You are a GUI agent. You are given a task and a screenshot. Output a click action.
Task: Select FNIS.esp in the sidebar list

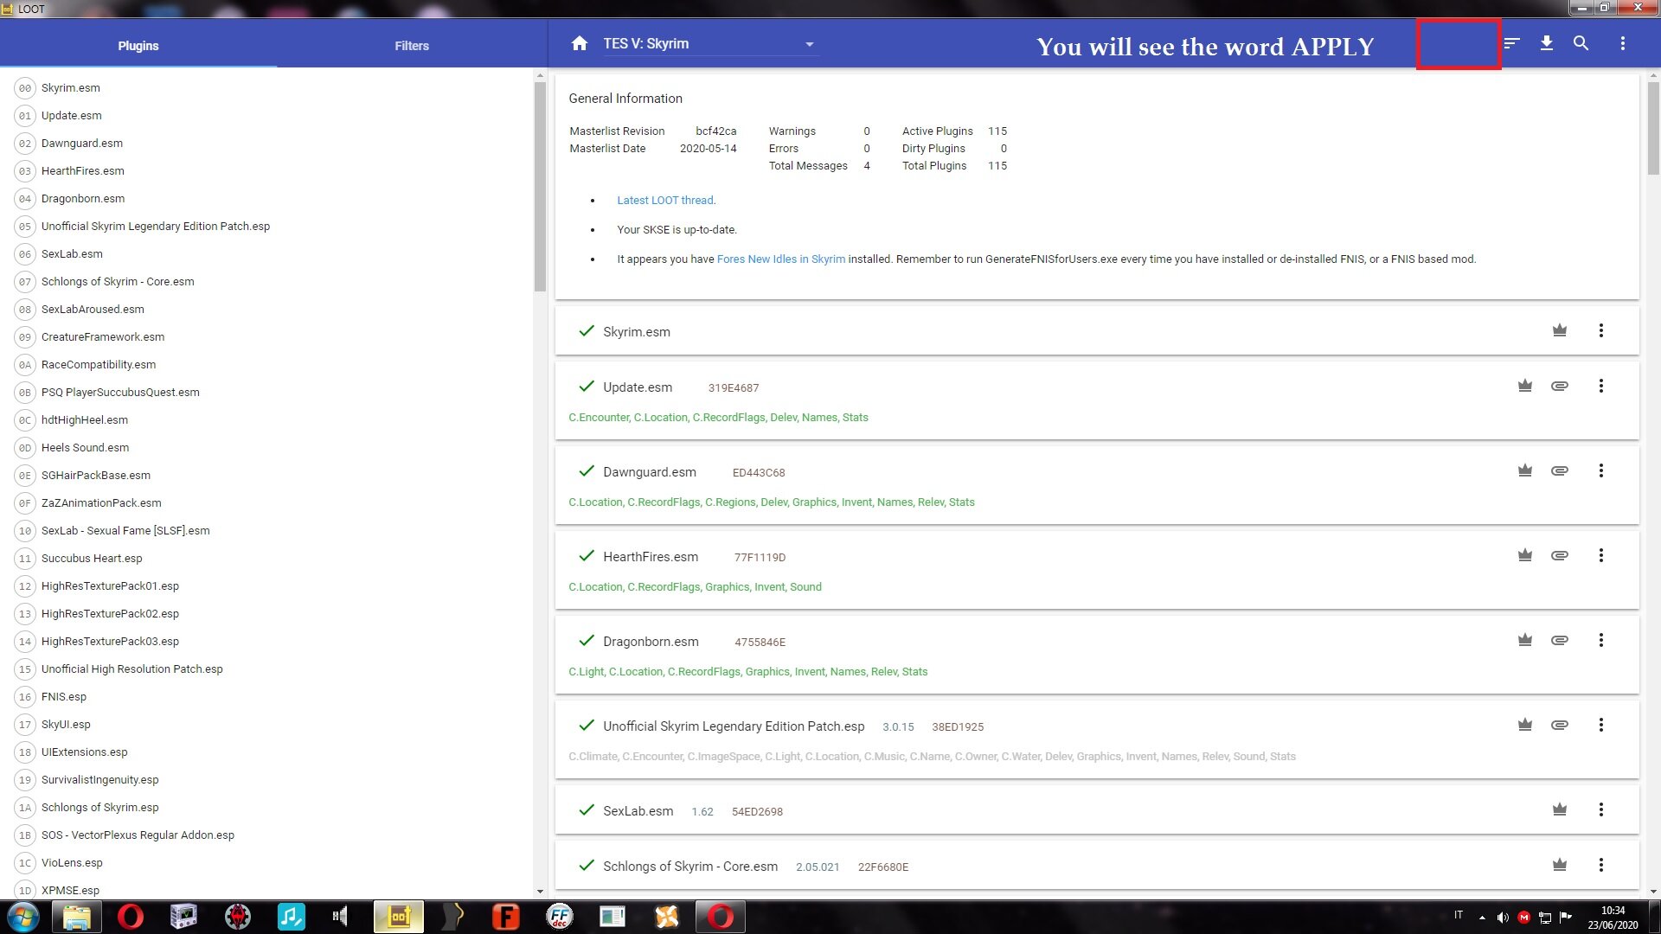pos(268,696)
